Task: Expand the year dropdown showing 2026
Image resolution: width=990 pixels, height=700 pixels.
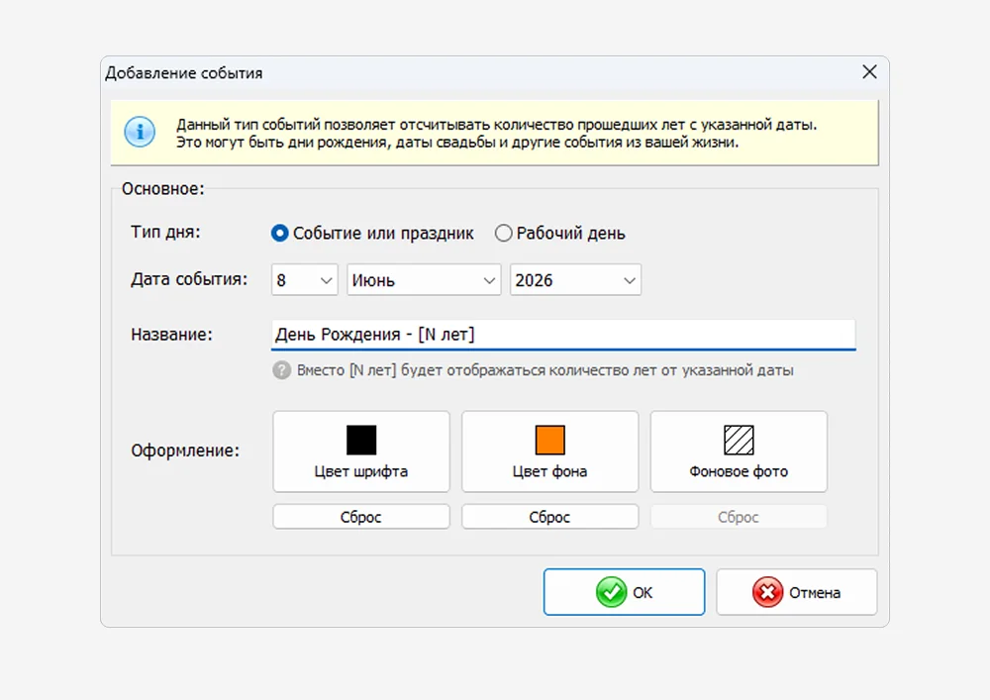Action: (x=575, y=280)
